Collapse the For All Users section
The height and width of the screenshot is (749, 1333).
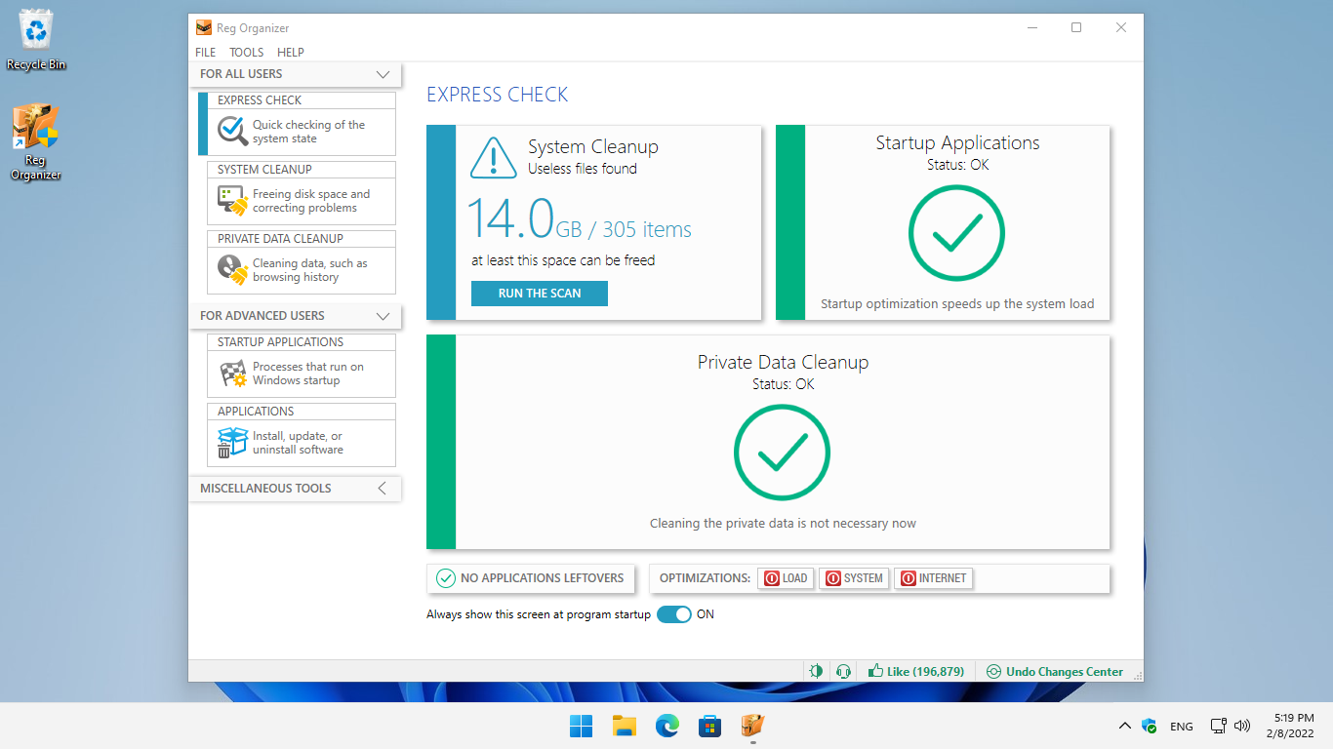(x=383, y=74)
